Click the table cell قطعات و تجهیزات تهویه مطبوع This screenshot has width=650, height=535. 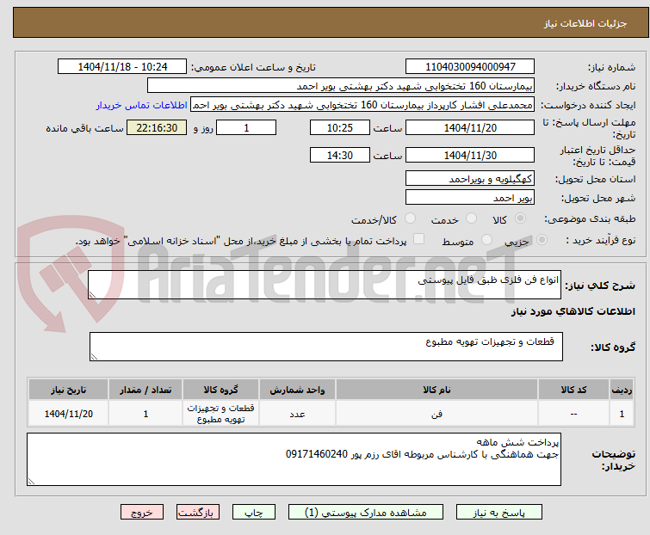pyautogui.click(x=220, y=413)
